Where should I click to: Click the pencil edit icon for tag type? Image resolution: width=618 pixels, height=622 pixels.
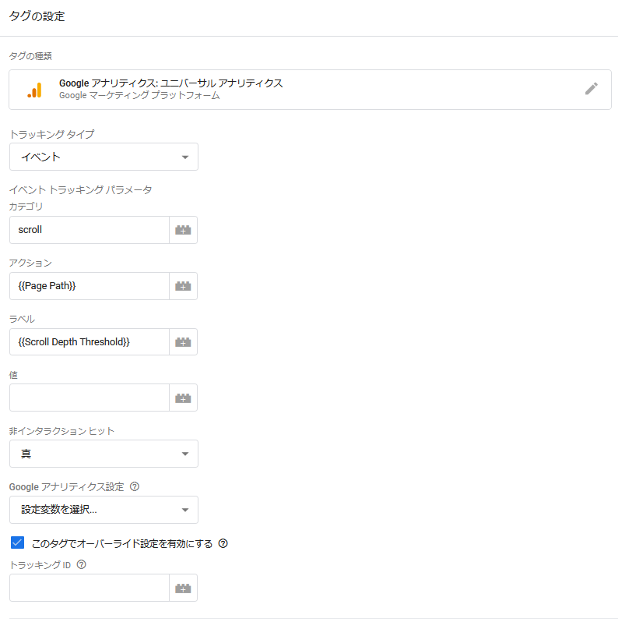click(x=591, y=89)
